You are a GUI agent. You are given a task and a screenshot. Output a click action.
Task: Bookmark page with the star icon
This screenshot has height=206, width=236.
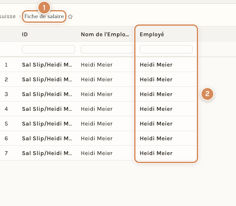click(70, 16)
